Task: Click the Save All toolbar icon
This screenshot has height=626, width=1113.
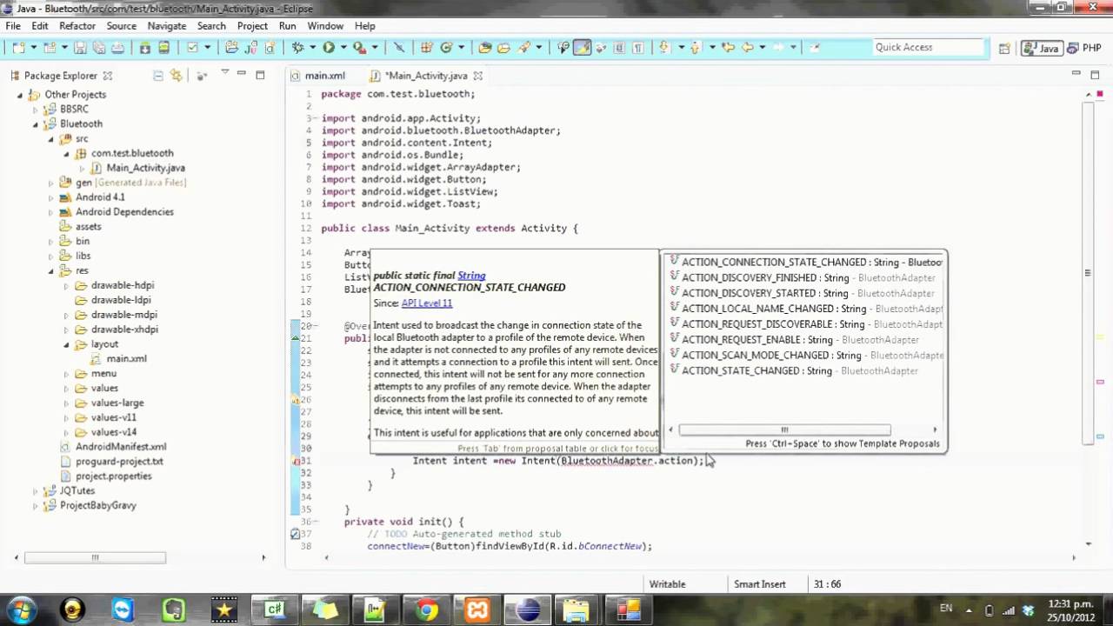Action: [99, 48]
